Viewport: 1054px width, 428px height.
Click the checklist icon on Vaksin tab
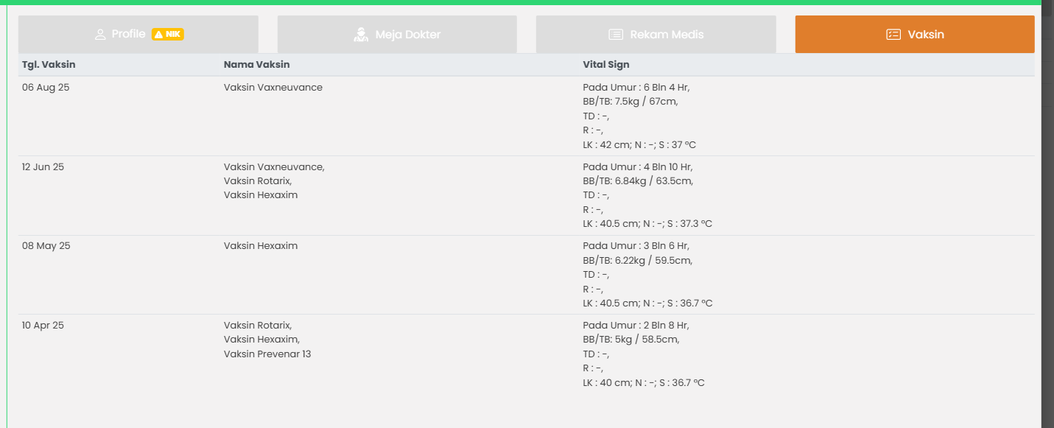(893, 35)
